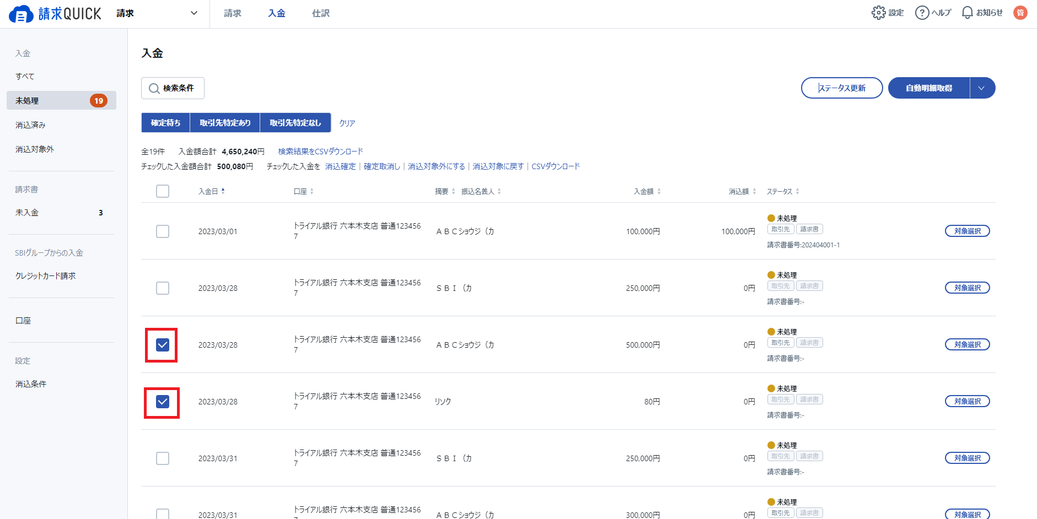Screen dimensions: 1037x519
Task: Sort by ステータス column arrows
Action: point(797,191)
